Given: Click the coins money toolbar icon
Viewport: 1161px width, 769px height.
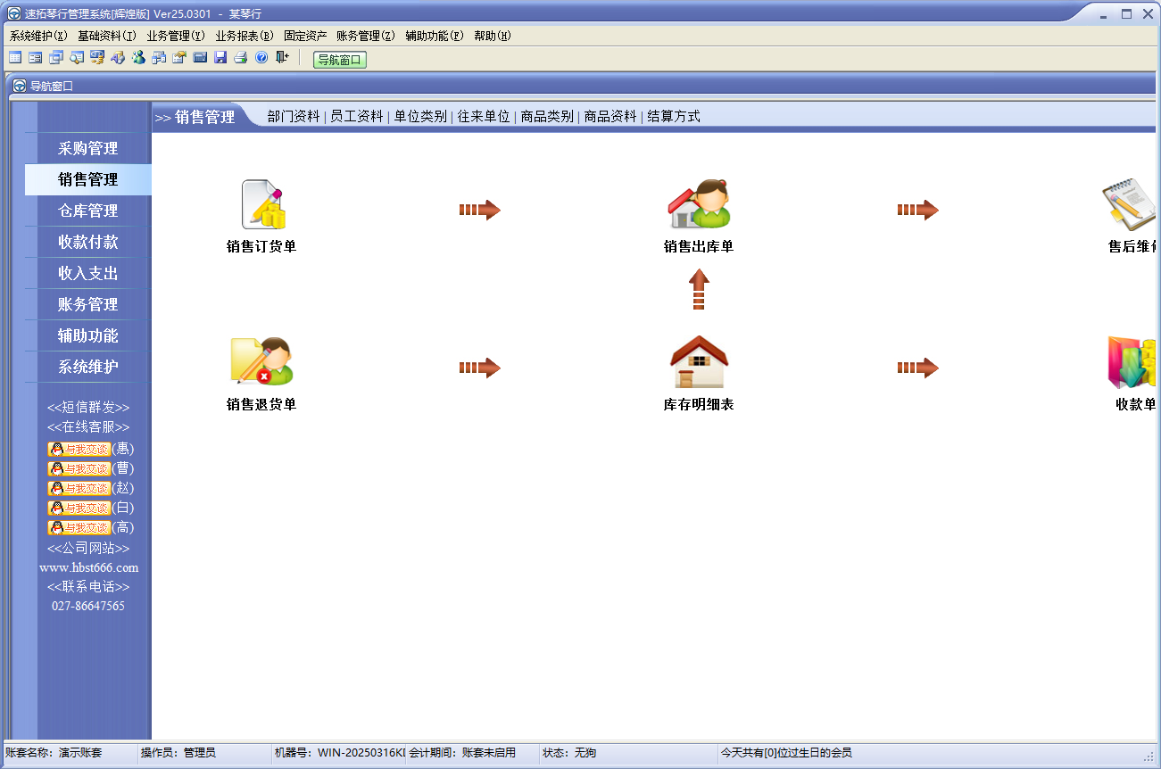Looking at the screenshot, I should tap(97, 58).
